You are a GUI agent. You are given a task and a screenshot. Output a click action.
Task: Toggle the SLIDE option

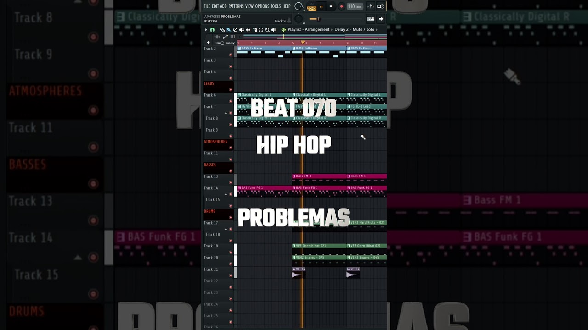[x=230, y=43]
